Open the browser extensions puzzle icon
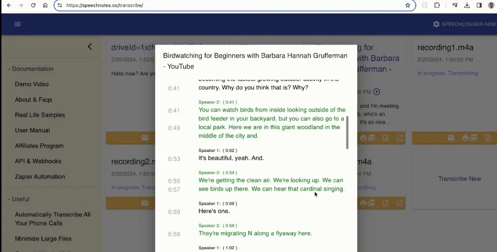 (437, 5)
